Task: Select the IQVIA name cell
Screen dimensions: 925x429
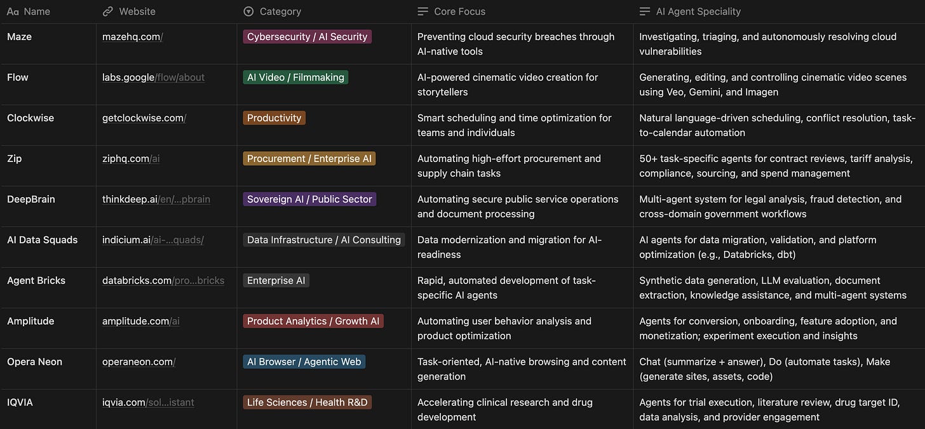Action: (x=48, y=409)
